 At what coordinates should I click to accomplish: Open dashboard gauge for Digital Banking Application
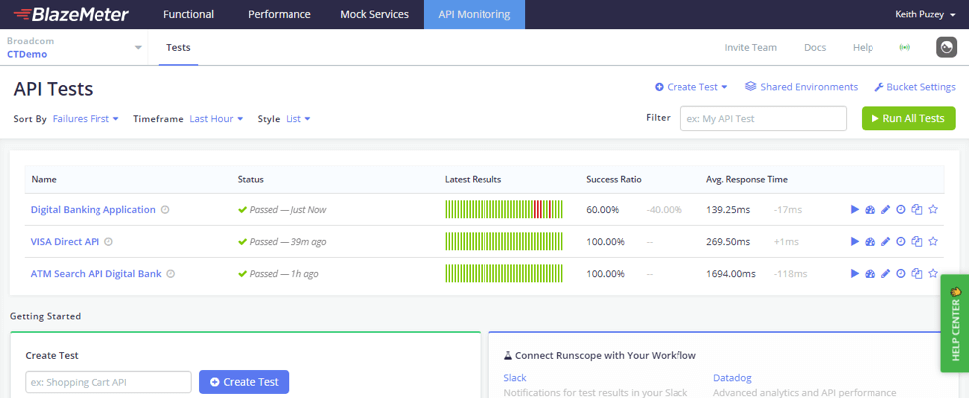pos(871,210)
